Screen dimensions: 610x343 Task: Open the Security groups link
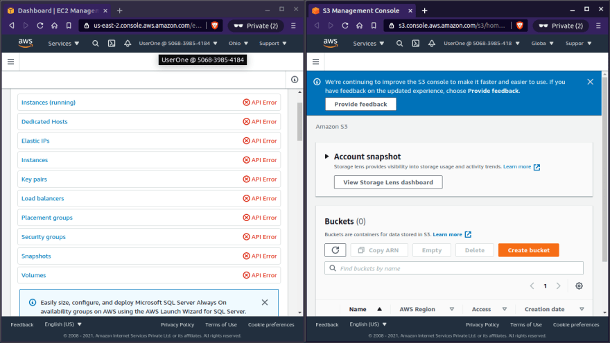tap(43, 237)
